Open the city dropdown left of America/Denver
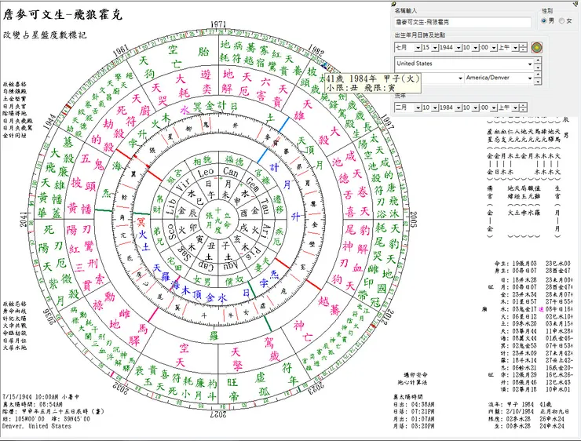Image resolution: width=581 pixels, height=441 pixels. click(x=460, y=78)
